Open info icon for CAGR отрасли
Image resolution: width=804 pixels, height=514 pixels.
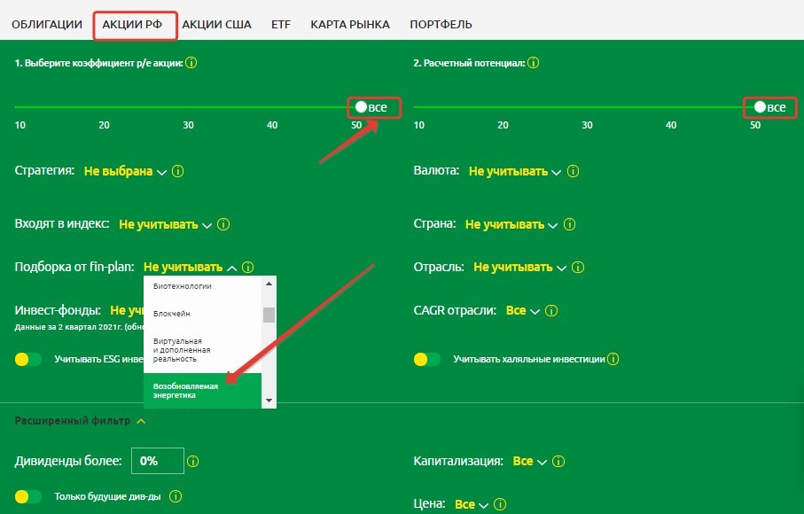551,311
